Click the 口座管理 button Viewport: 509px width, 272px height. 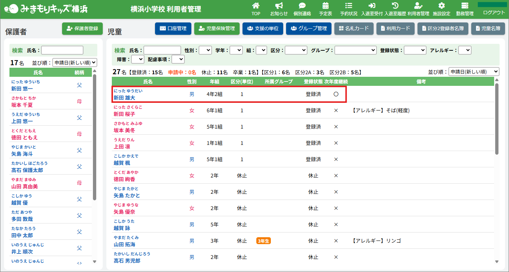pyautogui.click(x=173, y=29)
